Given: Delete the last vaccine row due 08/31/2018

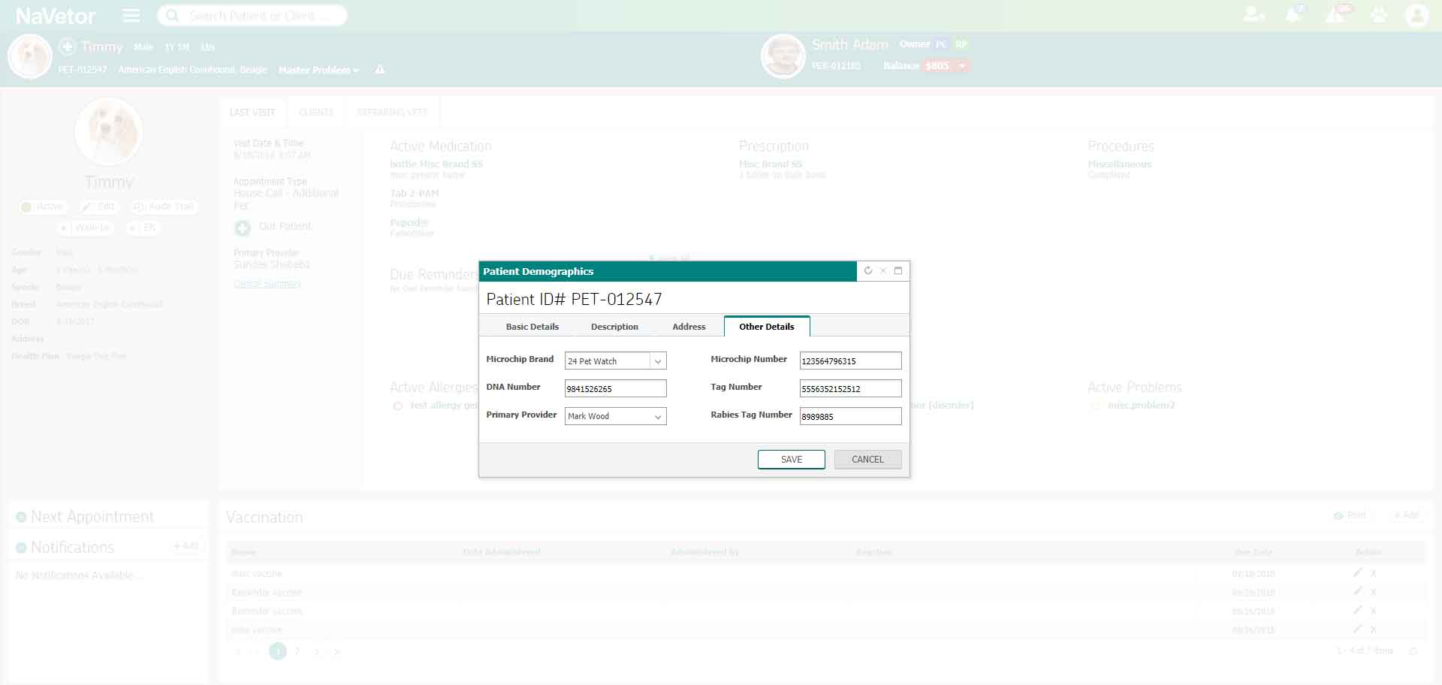Looking at the screenshot, I should point(1374,629).
